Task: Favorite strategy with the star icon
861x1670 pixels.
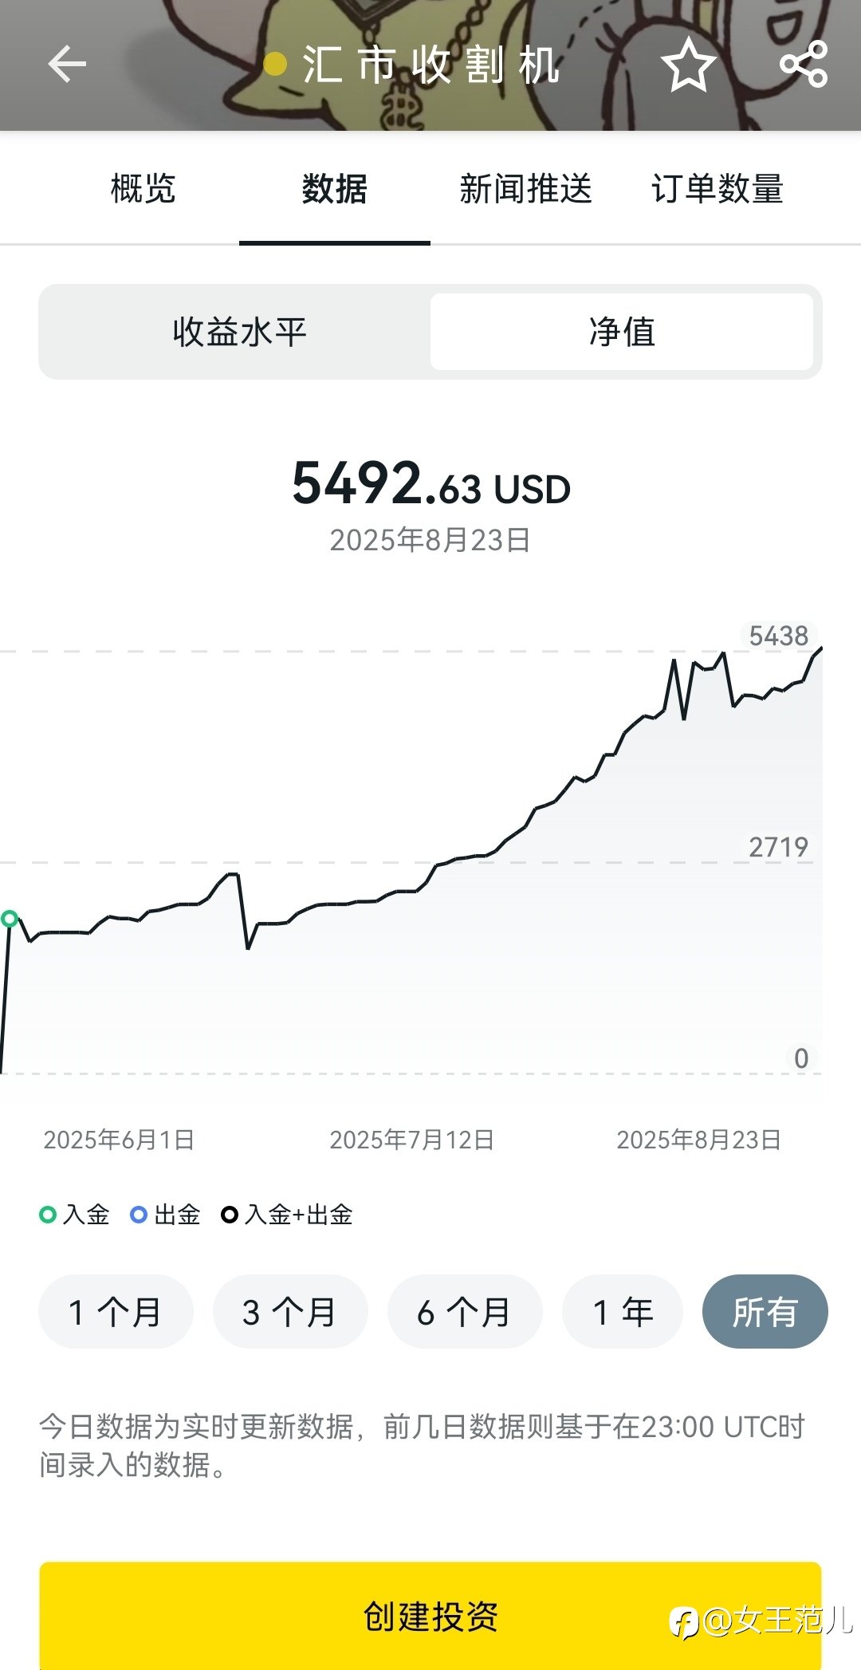Action: (x=689, y=64)
